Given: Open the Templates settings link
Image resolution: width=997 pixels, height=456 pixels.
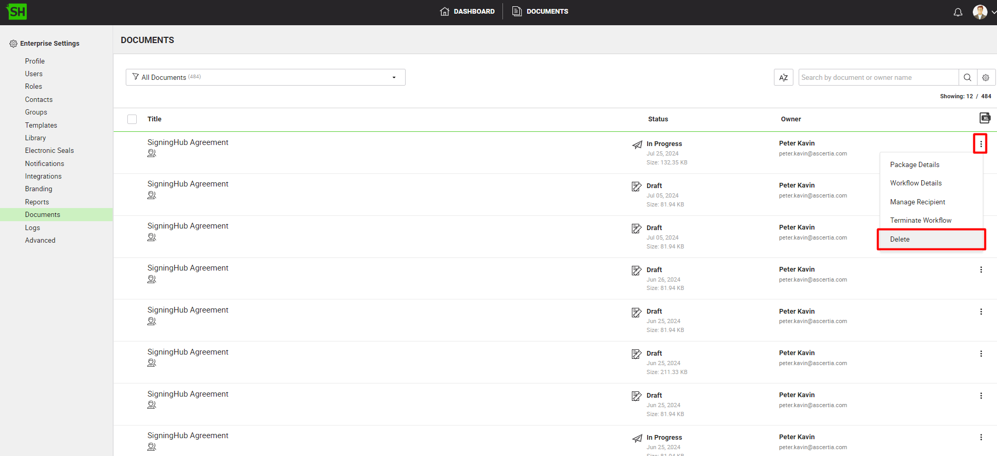Looking at the screenshot, I should coord(41,125).
